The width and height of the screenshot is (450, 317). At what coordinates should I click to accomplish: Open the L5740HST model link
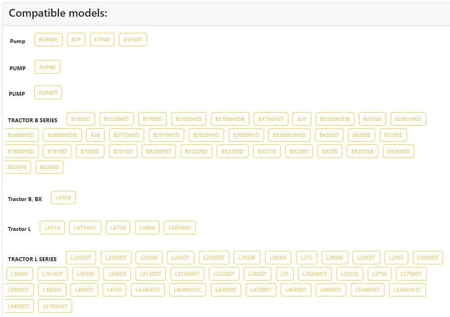[55, 306]
